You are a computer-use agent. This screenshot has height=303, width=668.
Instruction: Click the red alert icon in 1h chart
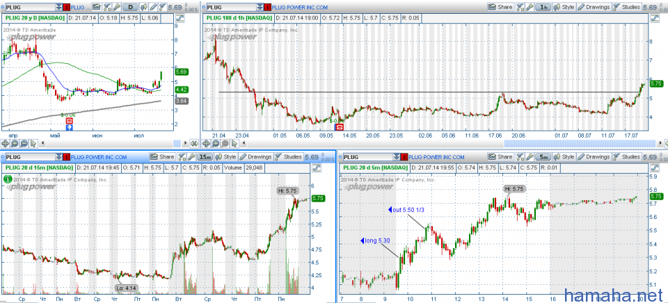tap(267, 7)
